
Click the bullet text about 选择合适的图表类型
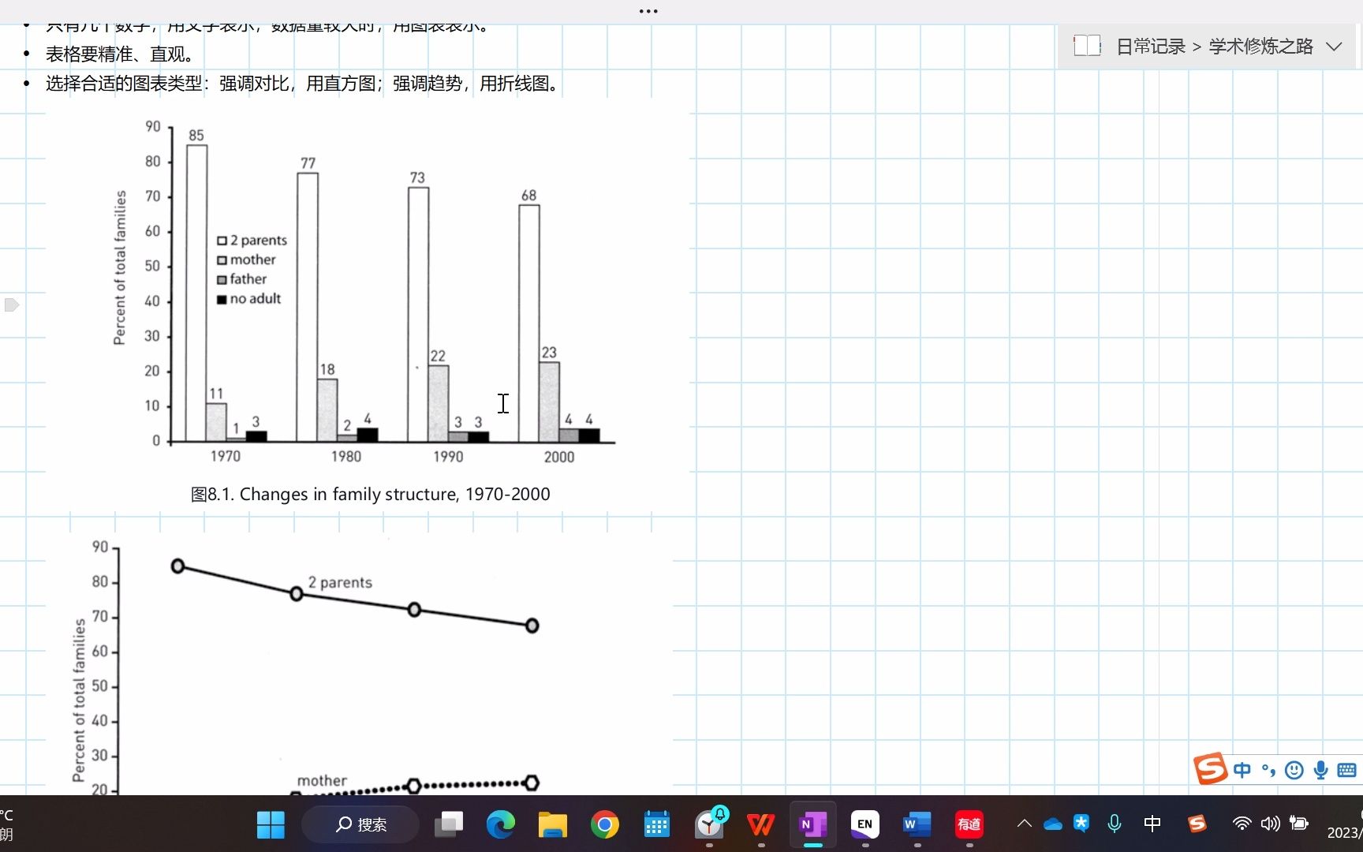coord(304,84)
